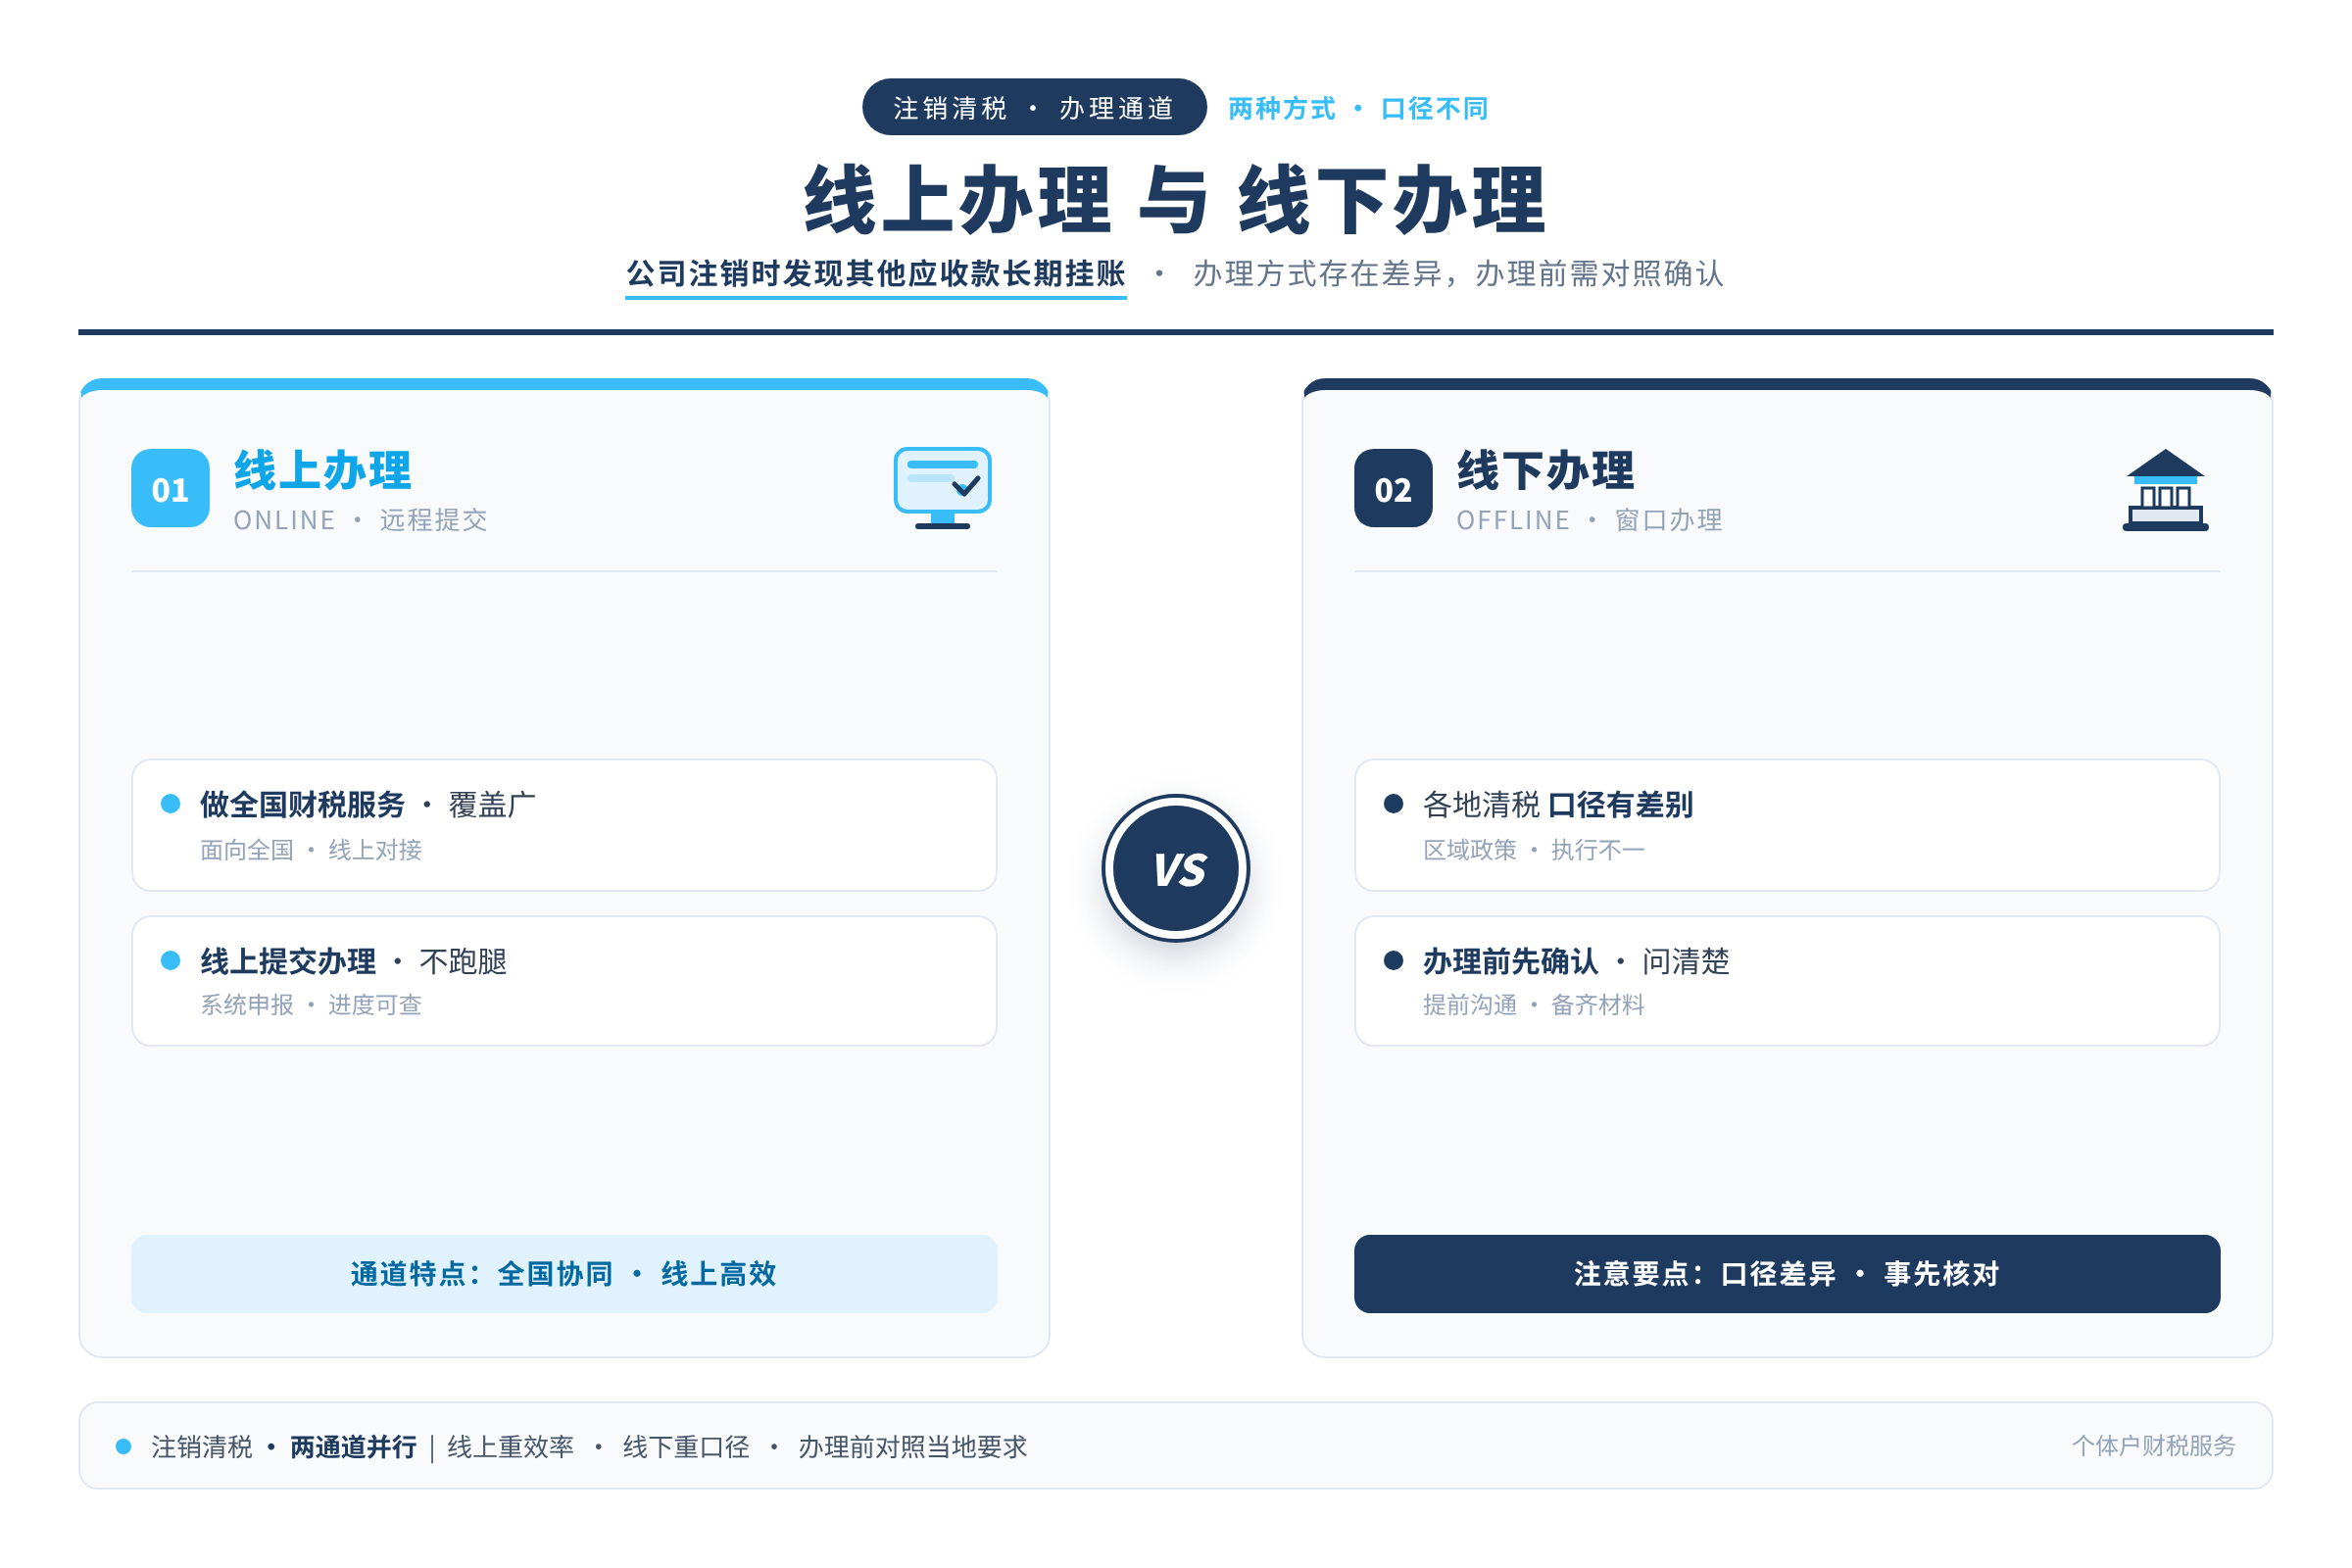Click the dark bullet before 办理前先确认
This screenshot has width=2352, height=1568.
pyautogui.click(x=1393, y=960)
